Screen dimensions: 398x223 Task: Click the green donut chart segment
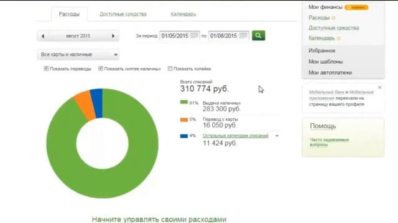pyautogui.click(x=103, y=183)
